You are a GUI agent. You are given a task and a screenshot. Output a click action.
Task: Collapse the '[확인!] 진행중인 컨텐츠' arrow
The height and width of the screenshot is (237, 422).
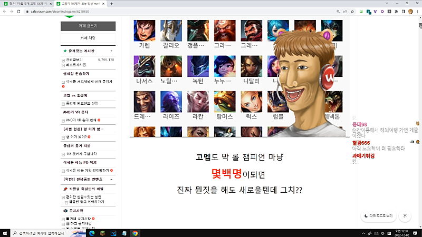pos(111,180)
